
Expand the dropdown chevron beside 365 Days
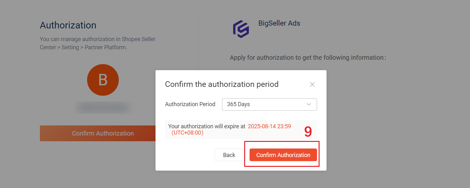(x=309, y=104)
